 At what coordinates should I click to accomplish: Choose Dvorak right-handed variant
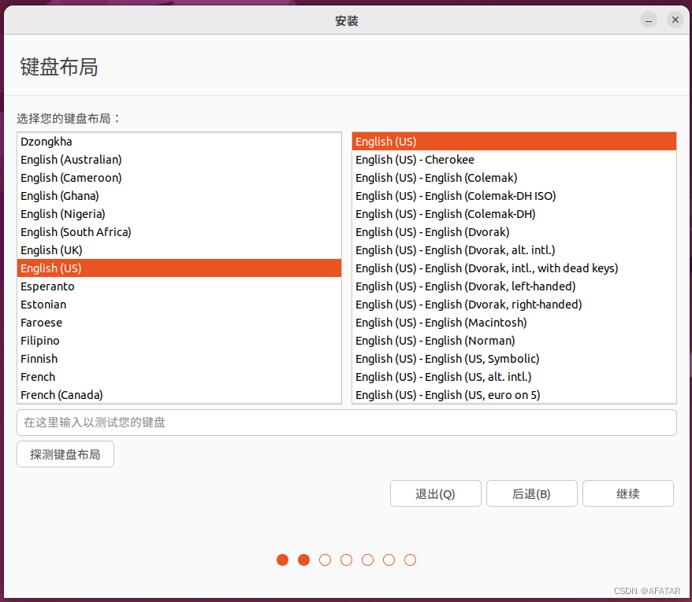point(514,305)
